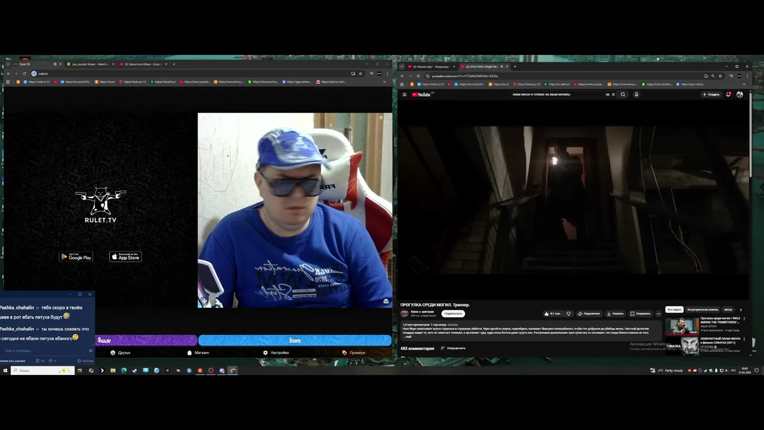
Task: Open Chrome menu in rulet.tv window
Action: tap(387, 73)
